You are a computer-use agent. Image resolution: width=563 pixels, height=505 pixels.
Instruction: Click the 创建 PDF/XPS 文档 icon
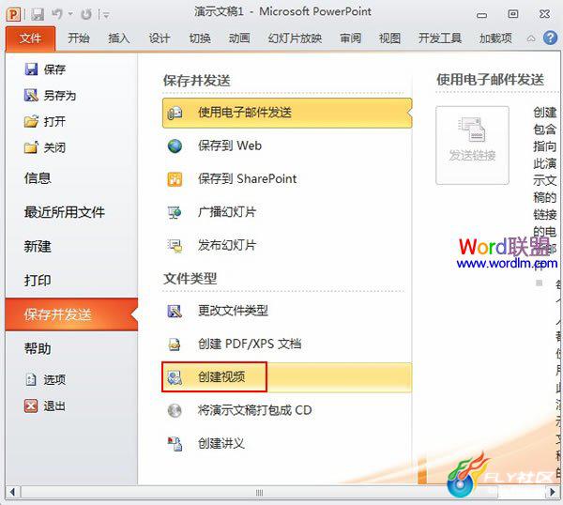click(175, 344)
